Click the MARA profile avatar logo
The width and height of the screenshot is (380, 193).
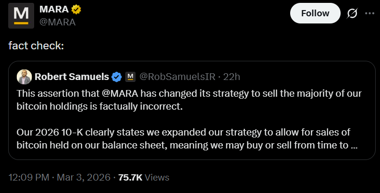click(x=21, y=15)
